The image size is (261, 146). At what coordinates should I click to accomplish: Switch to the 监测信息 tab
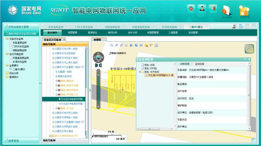(199, 64)
